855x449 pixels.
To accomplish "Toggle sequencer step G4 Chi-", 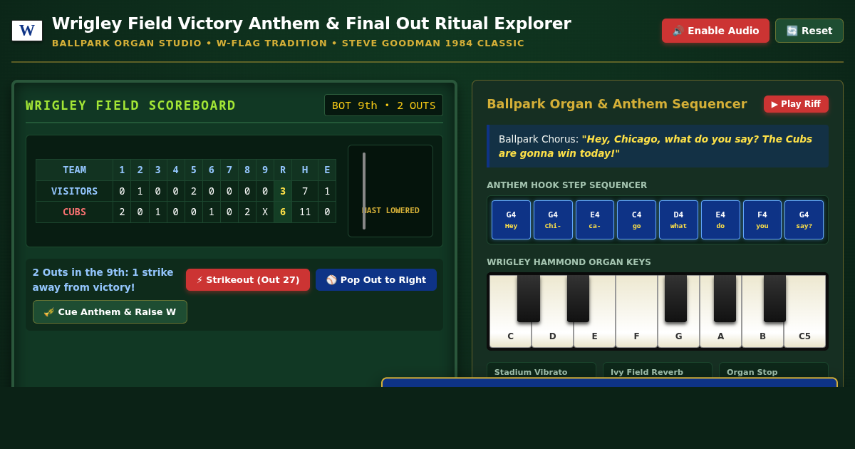I will (553, 220).
